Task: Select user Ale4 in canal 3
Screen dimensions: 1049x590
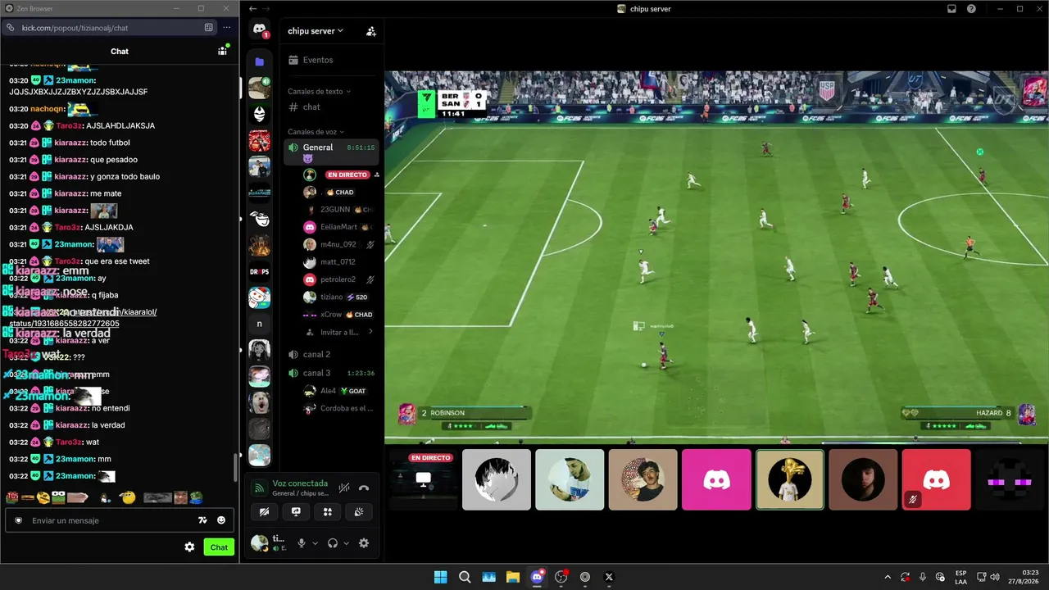Action: (x=339, y=391)
